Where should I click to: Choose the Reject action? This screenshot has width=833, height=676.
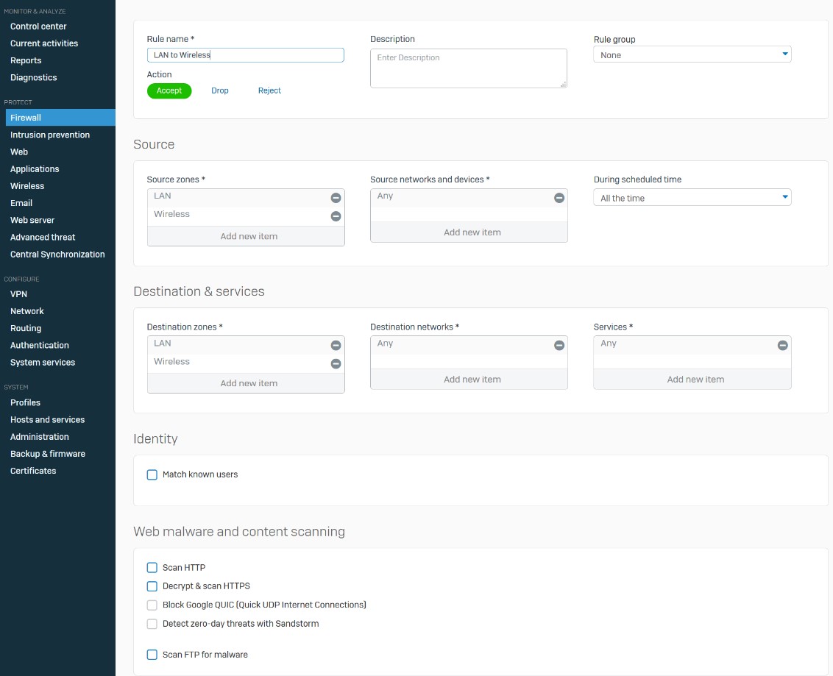(x=269, y=91)
